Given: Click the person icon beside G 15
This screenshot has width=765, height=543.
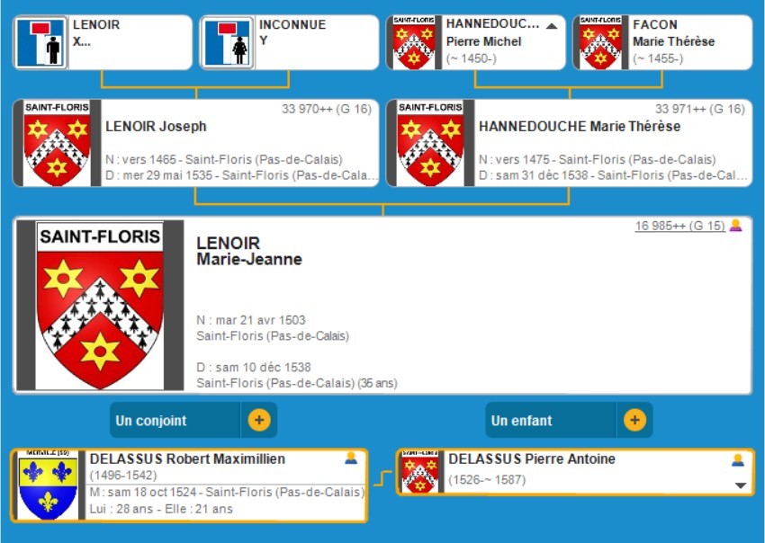Looking at the screenshot, I should (x=735, y=226).
